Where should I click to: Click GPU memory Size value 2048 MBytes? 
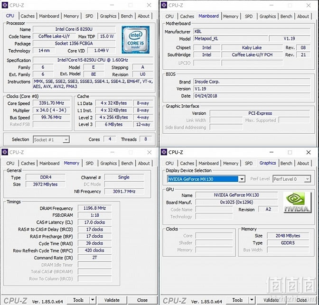(x=288, y=236)
